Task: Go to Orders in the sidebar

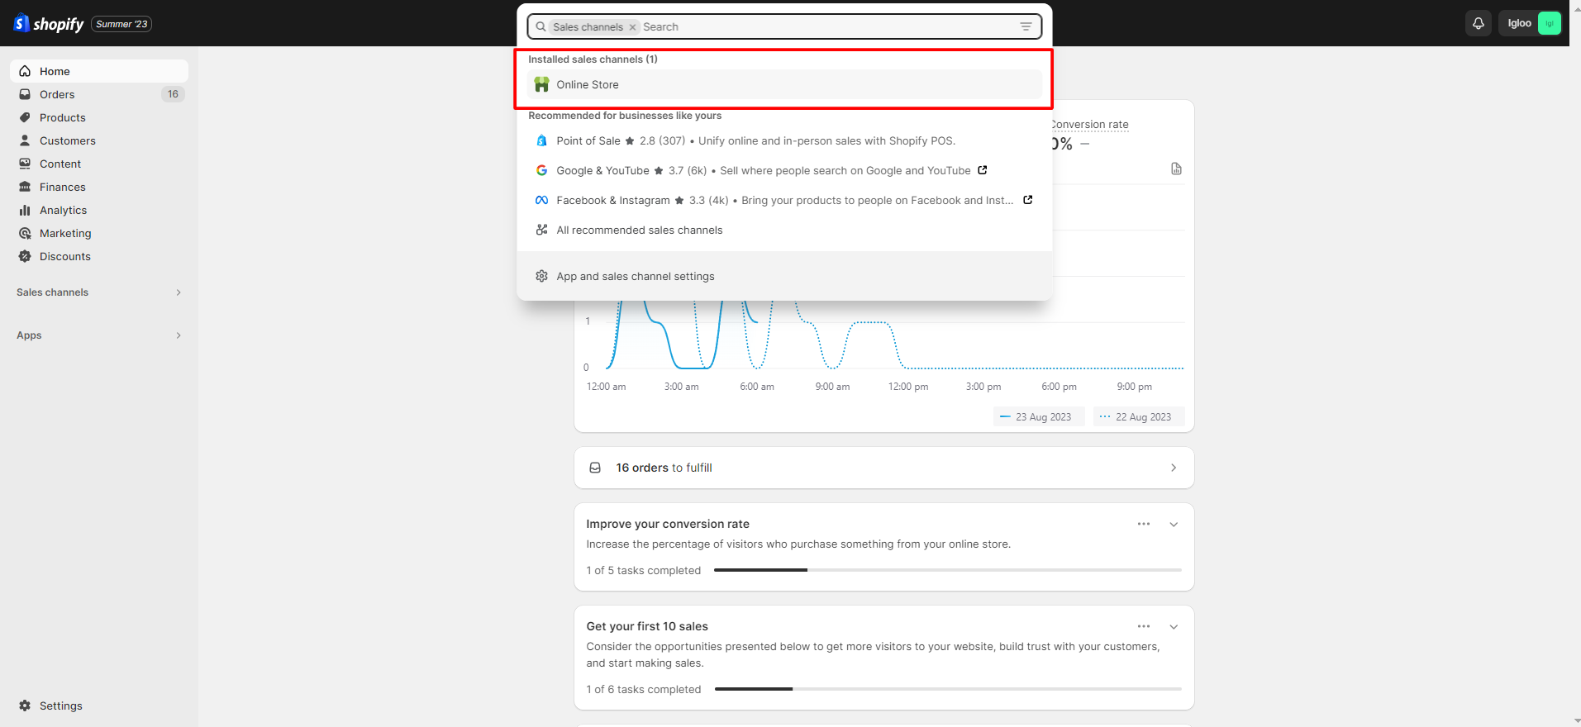Action: point(57,94)
